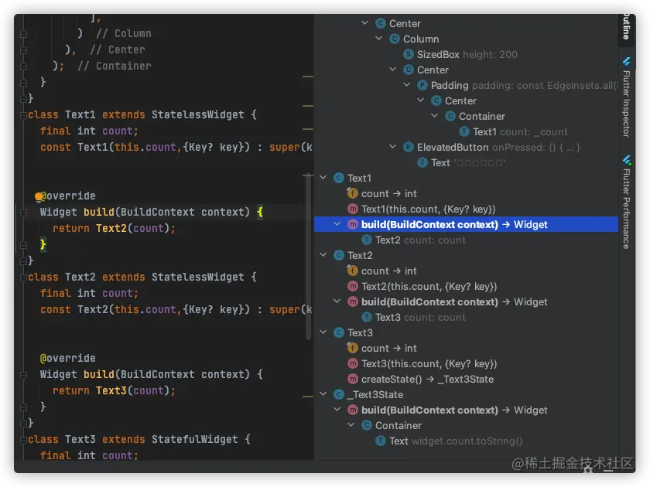Click method icon of createState()

pyautogui.click(x=352, y=379)
